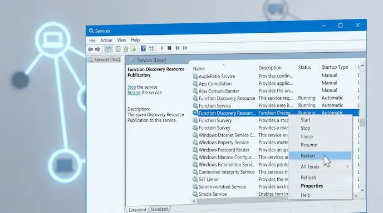The height and width of the screenshot is (213, 383).
Task: Click the Pause Service toolbar icon
Action: tap(177, 48)
